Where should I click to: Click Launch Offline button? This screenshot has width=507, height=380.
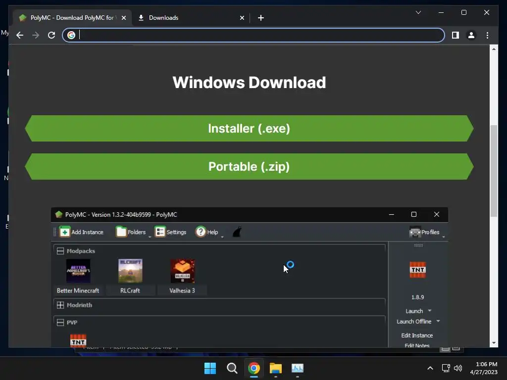click(x=414, y=322)
